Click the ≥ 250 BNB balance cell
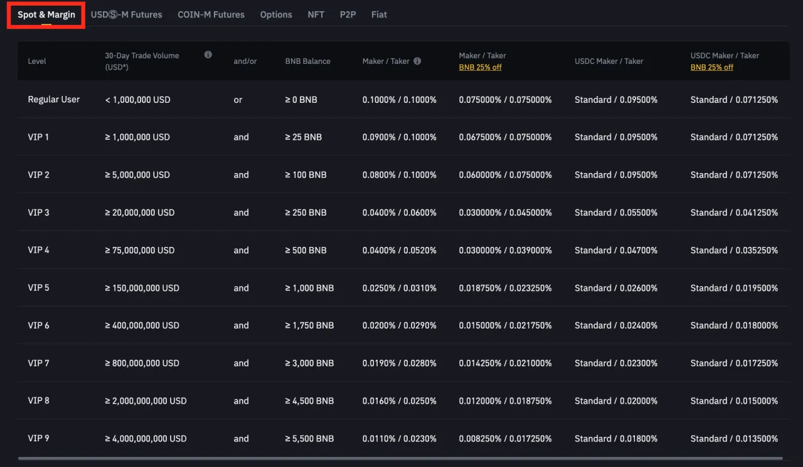Screen dimensions: 803x467 coord(306,213)
